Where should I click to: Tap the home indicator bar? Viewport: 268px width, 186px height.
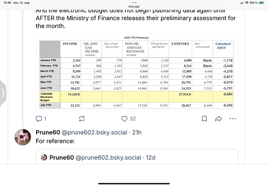134,184
